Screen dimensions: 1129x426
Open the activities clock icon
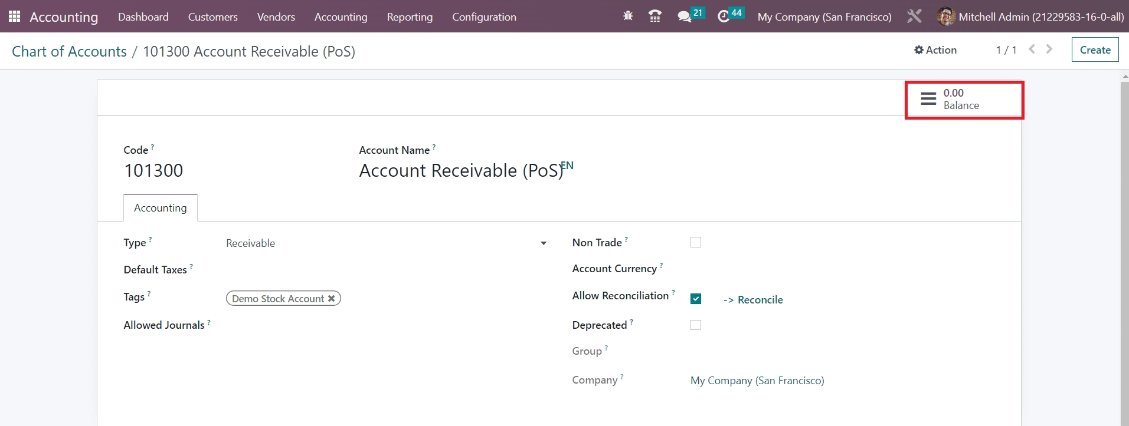click(x=724, y=16)
